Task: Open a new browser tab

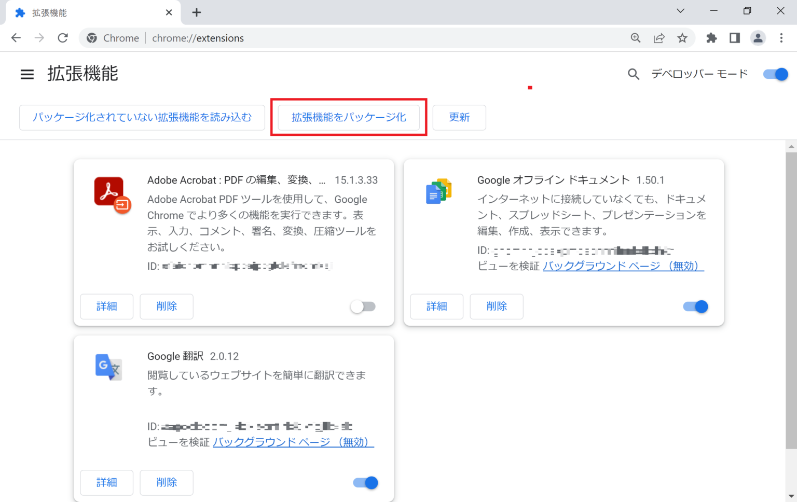Action: (196, 12)
